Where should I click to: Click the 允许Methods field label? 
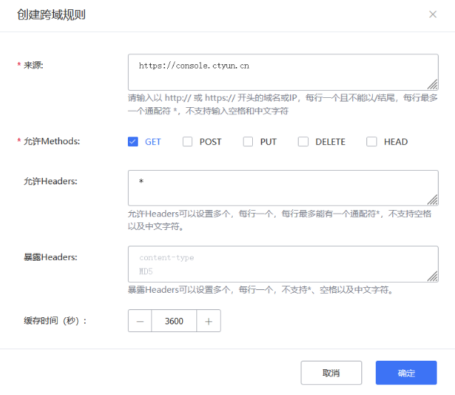click(51, 141)
